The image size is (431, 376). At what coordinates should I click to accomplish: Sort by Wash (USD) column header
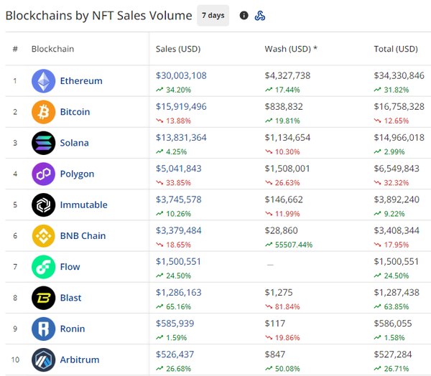click(291, 49)
